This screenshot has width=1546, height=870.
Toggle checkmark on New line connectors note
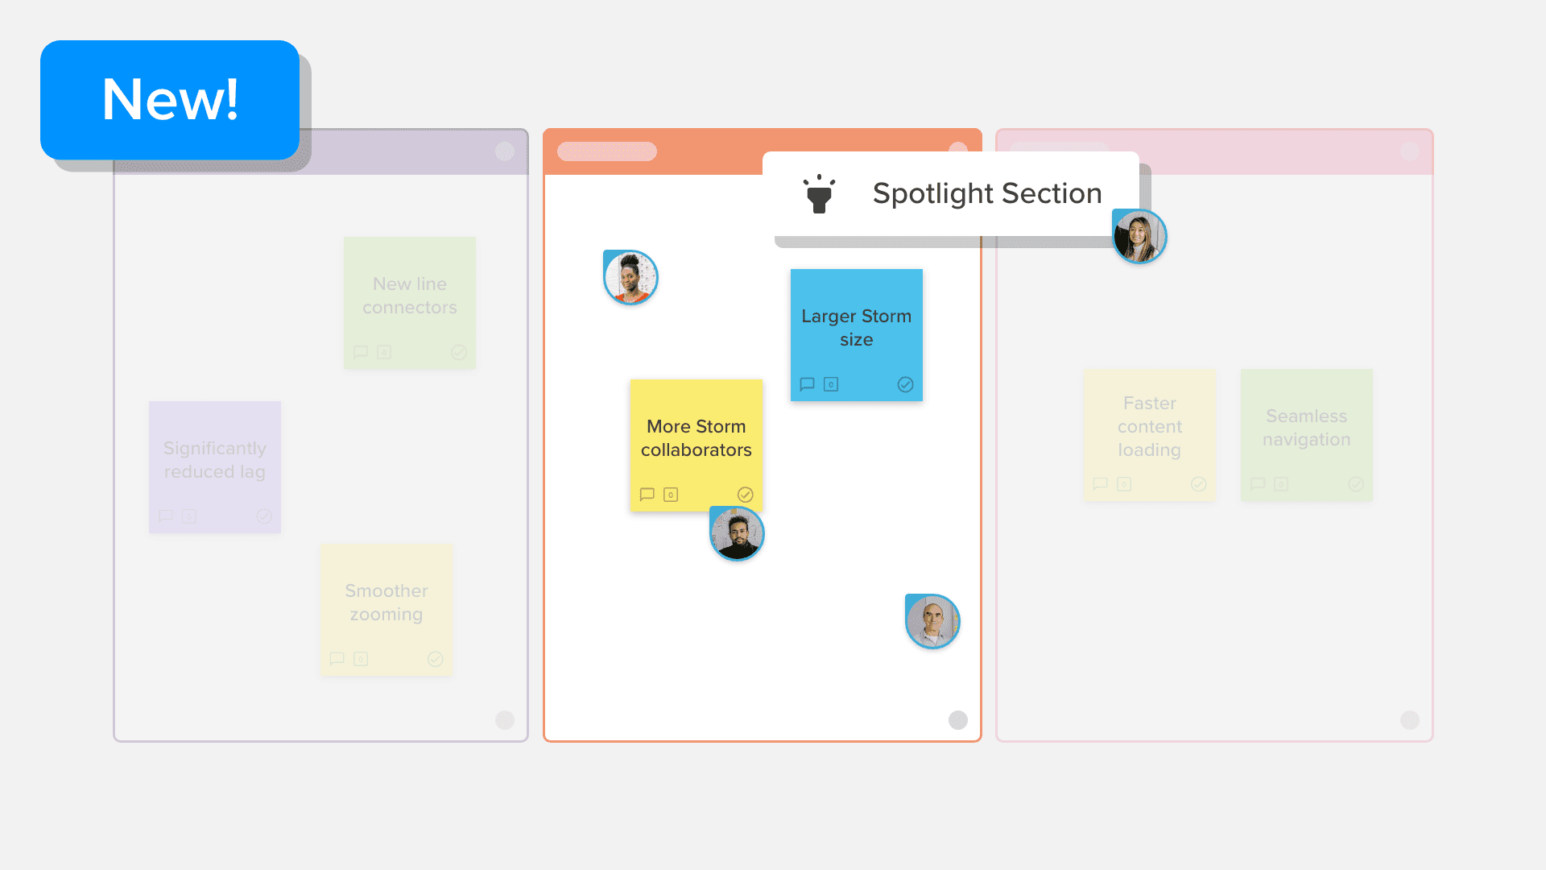459,352
